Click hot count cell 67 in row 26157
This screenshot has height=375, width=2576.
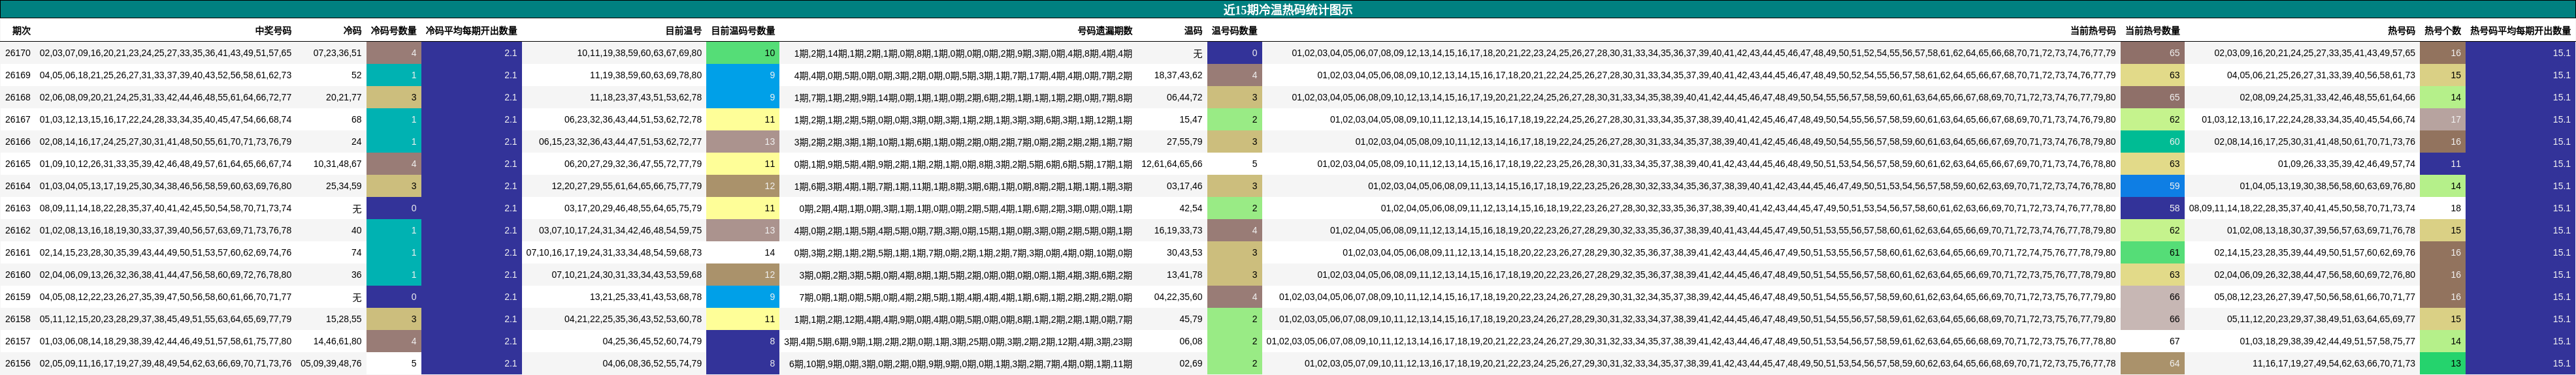click(x=2152, y=341)
